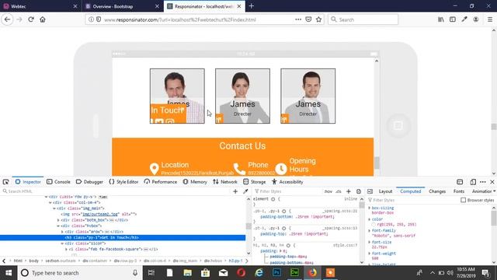Screen dimensions: 497x280
Task: Open the Library icon in Firefox toolbar
Action: 441,19
